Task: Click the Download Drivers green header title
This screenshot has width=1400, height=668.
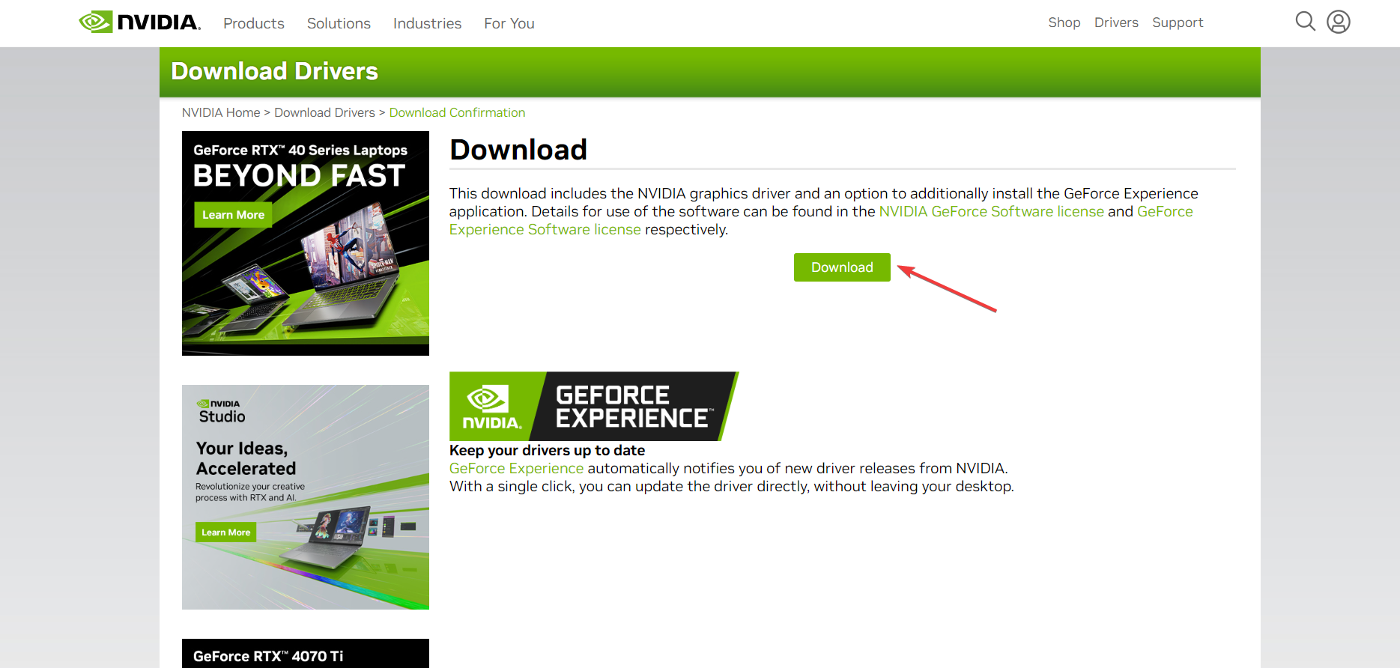Action: pyautogui.click(x=274, y=71)
